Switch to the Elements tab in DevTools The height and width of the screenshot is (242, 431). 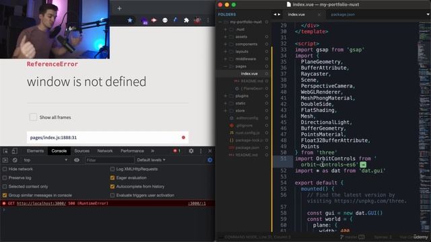tap(35, 151)
